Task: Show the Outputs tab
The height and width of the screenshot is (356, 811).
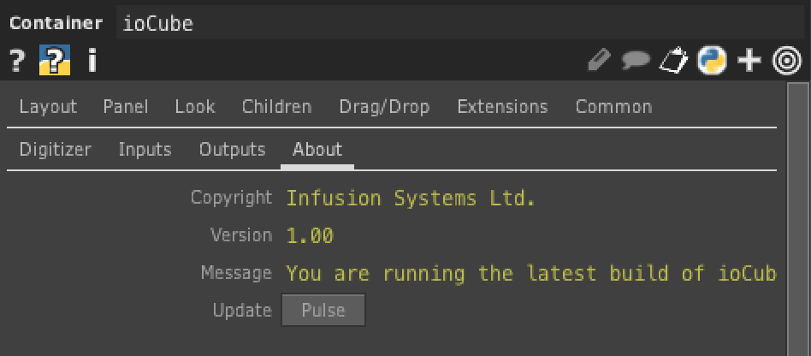Action: (232, 150)
